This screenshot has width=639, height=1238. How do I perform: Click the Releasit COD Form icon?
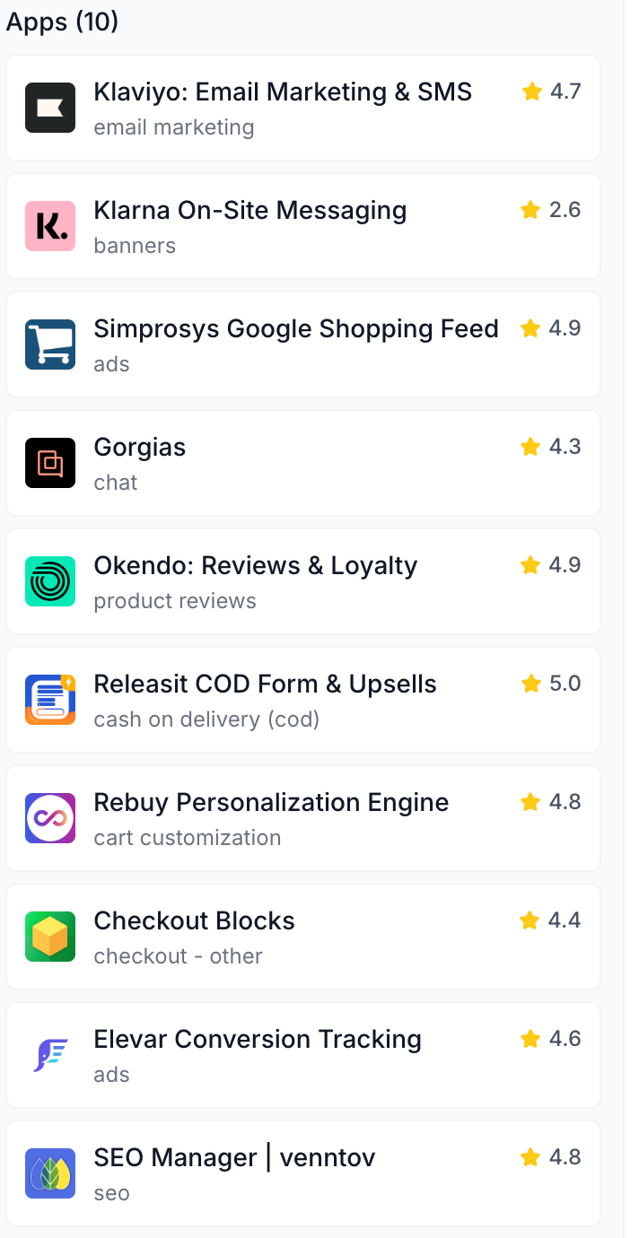click(50, 700)
